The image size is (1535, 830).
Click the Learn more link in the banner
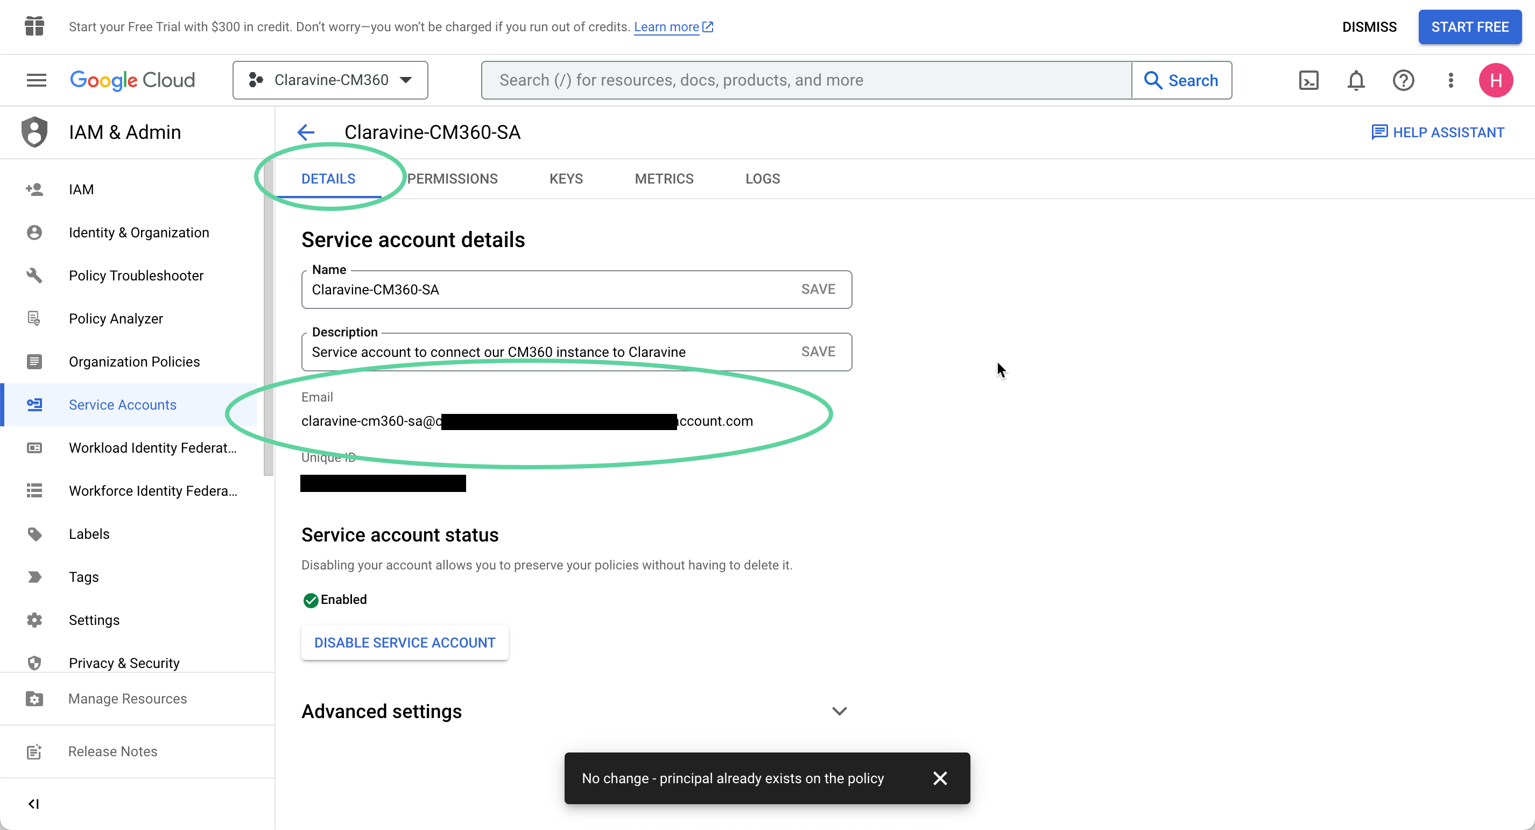(666, 27)
